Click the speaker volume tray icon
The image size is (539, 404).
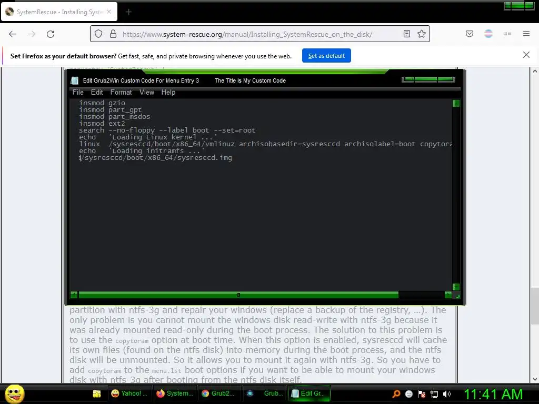coord(447,393)
